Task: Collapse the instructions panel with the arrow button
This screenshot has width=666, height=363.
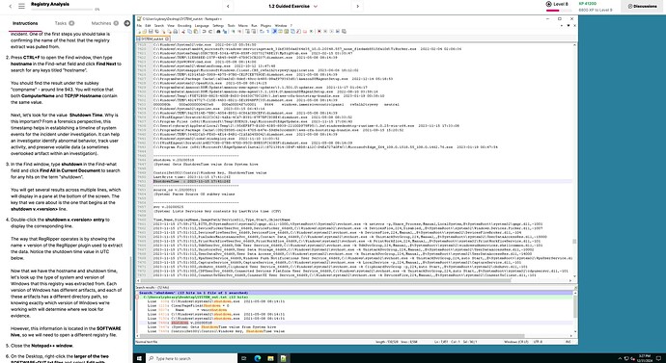Action: 127,23
